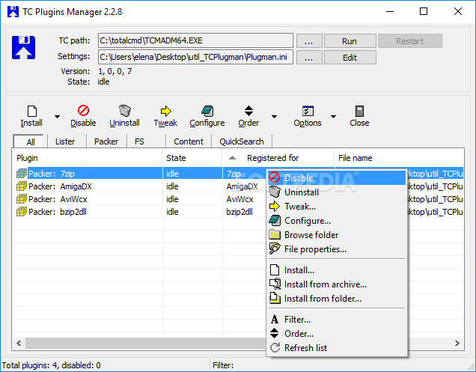Screen dimensions: 476x372
Task: Choose Configure... in the context menu
Action: click(337, 221)
